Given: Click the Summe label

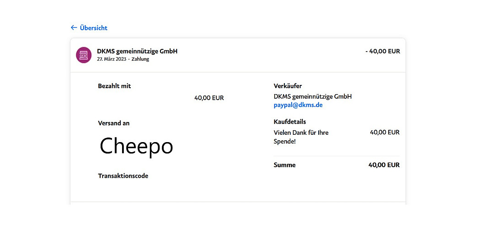Looking at the screenshot, I should point(284,165).
